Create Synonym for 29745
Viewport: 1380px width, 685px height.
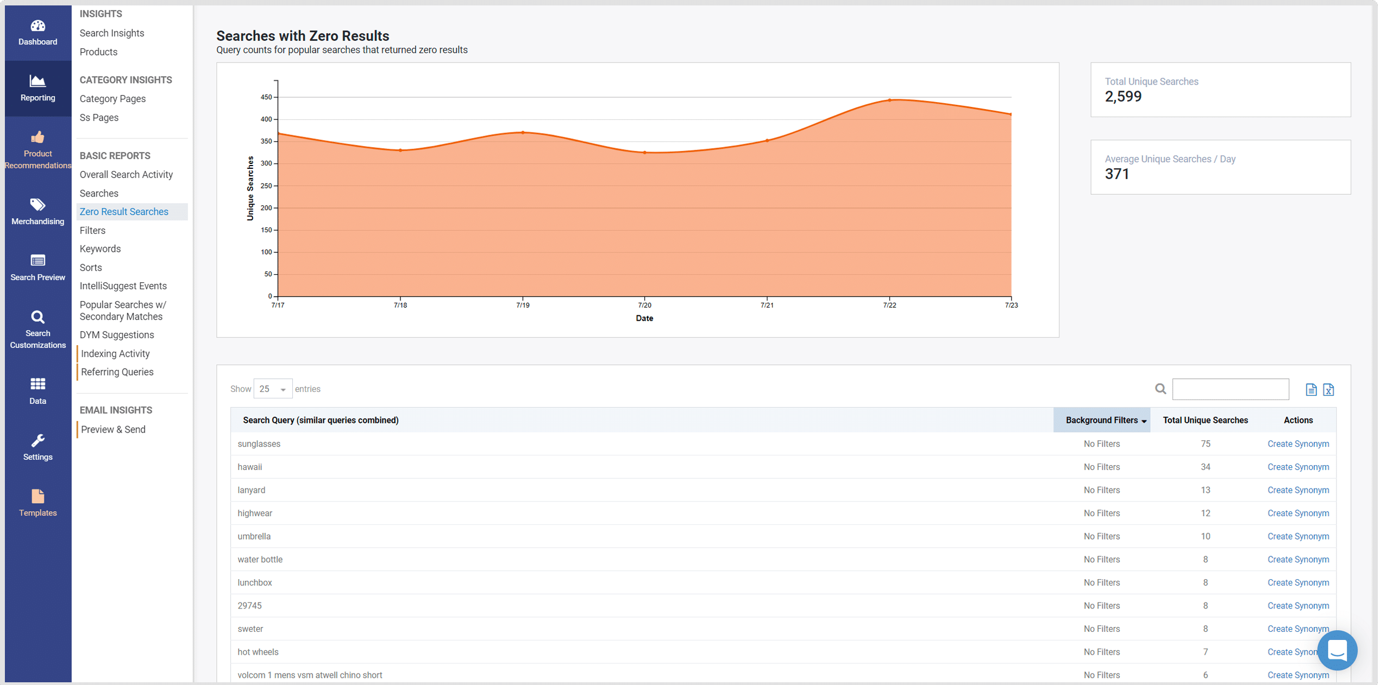tap(1298, 606)
